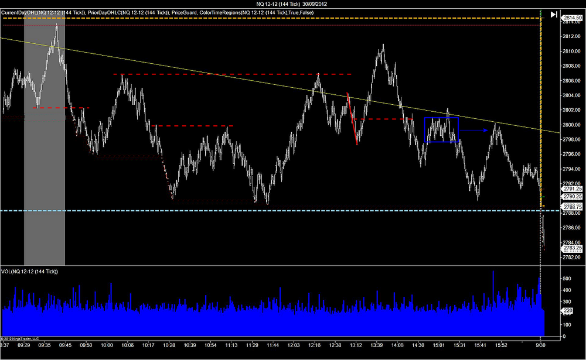The image size is (586, 360).
Task: Click the 10:39 time axis label
Action: coord(190,345)
